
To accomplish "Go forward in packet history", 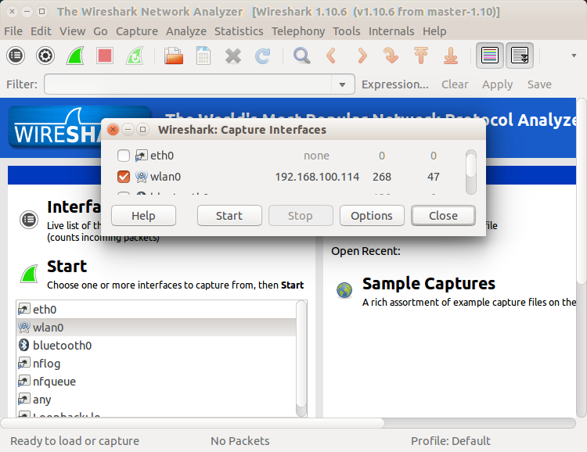I will (x=362, y=56).
